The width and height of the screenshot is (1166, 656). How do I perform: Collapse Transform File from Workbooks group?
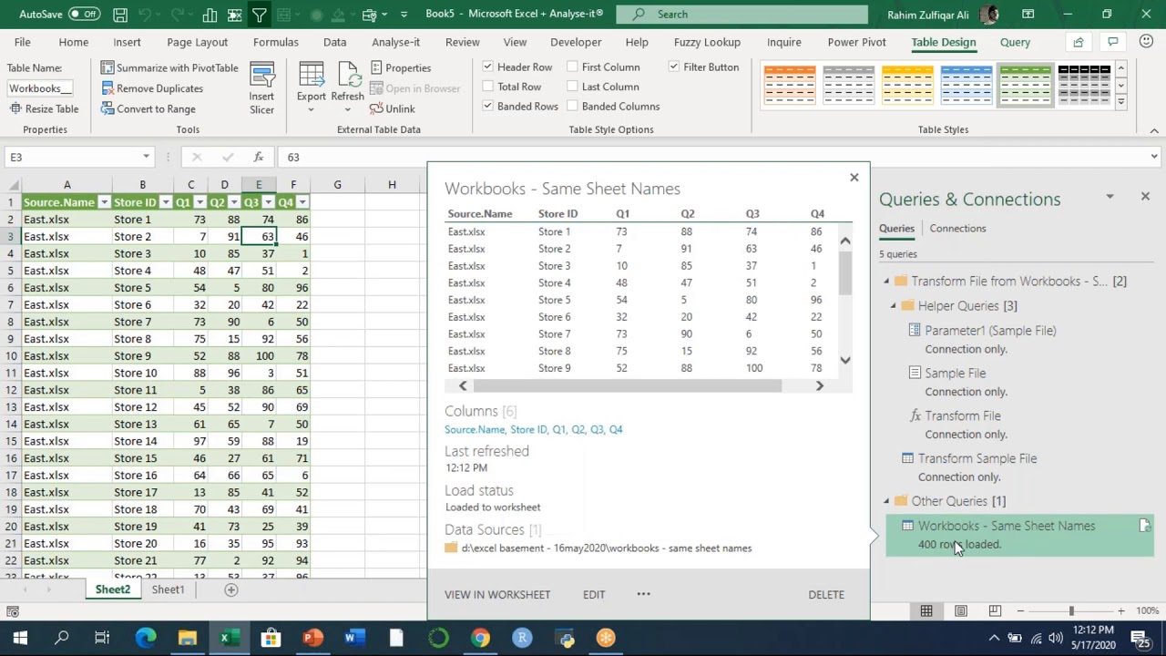click(x=886, y=282)
